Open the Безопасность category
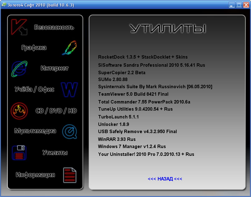Image resolution: width=251 pixels, height=197 pixels. pyautogui.click(x=54, y=27)
